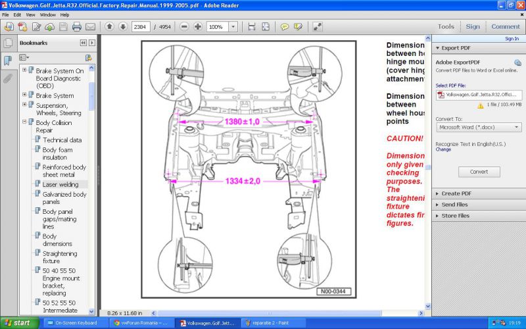
Task: Click the Print file icon
Action: pyautogui.click(x=76, y=27)
